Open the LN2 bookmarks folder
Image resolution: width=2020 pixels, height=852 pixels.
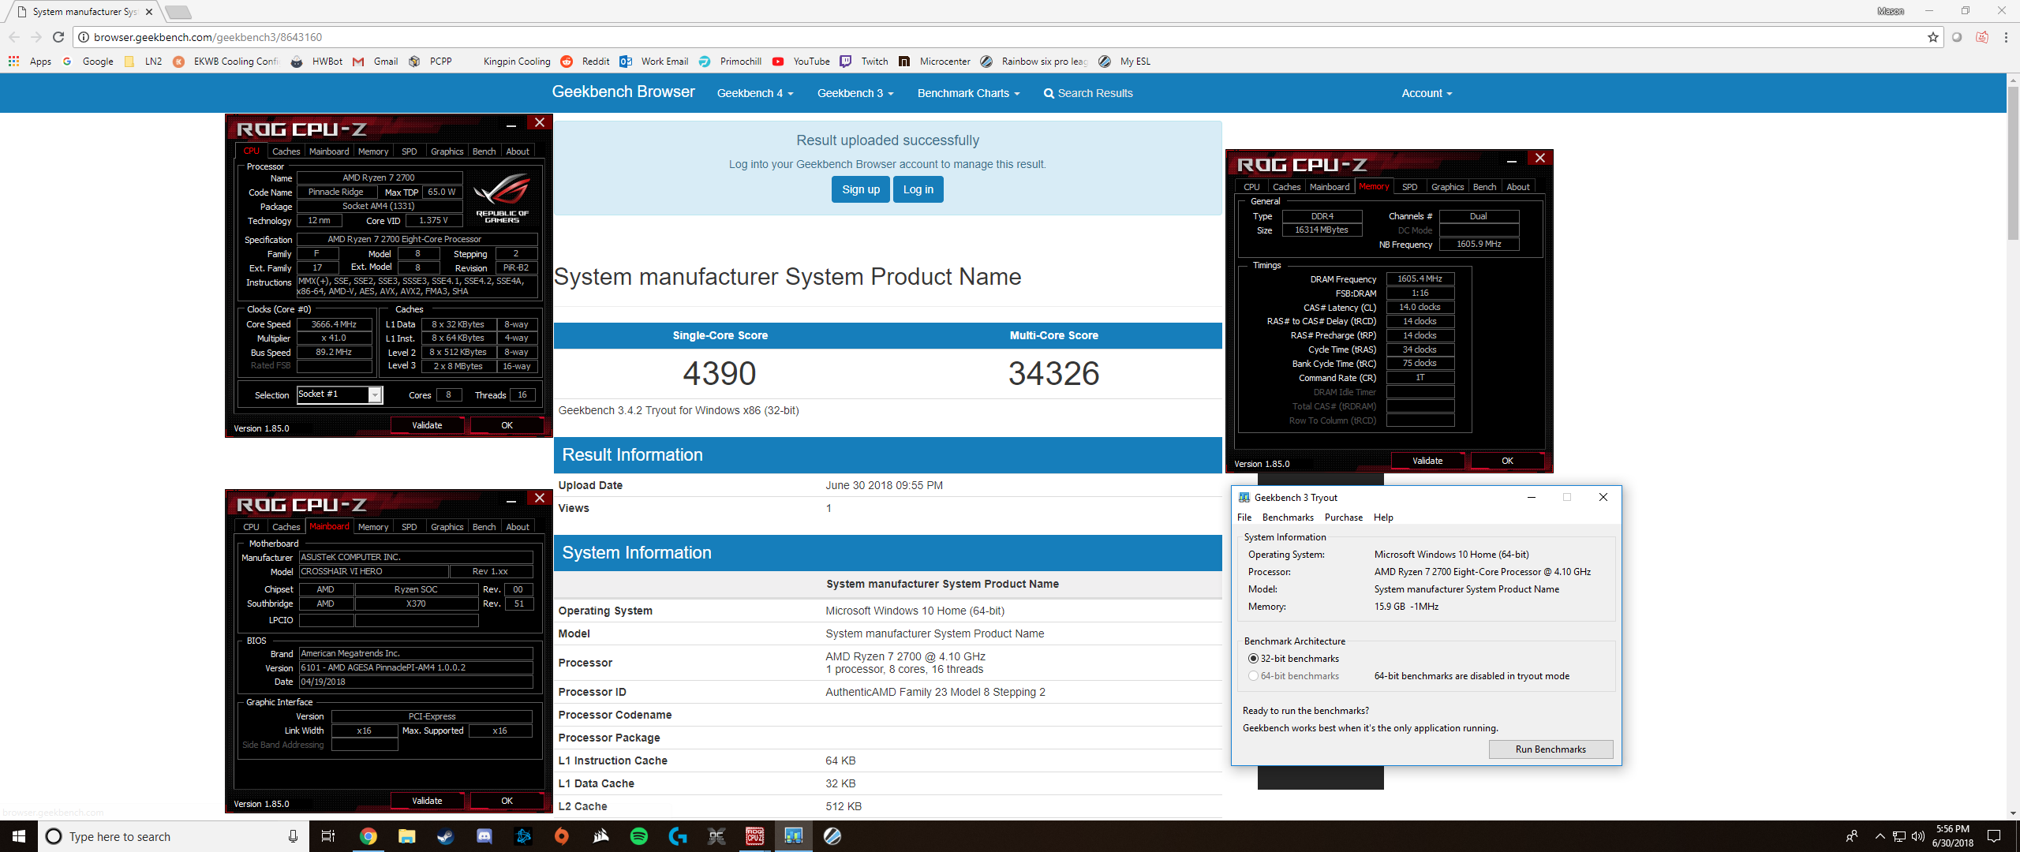(143, 61)
